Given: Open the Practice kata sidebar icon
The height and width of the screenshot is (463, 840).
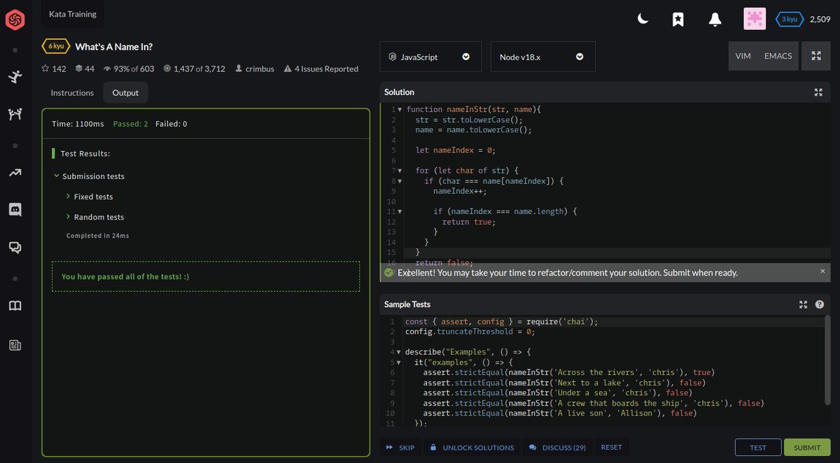Looking at the screenshot, I should (x=15, y=77).
